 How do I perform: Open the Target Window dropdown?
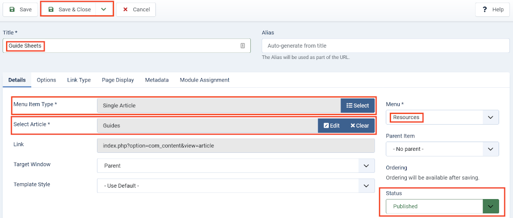click(236, 166)
